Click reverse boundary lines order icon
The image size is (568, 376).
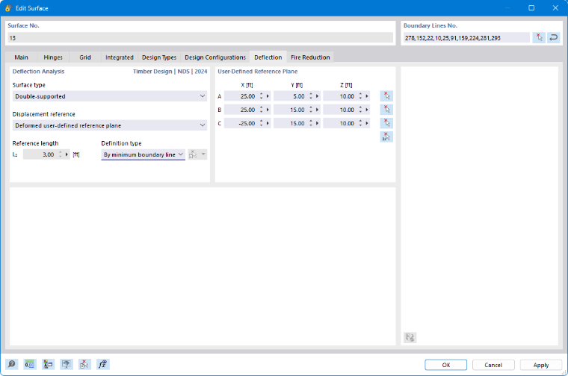554,37
